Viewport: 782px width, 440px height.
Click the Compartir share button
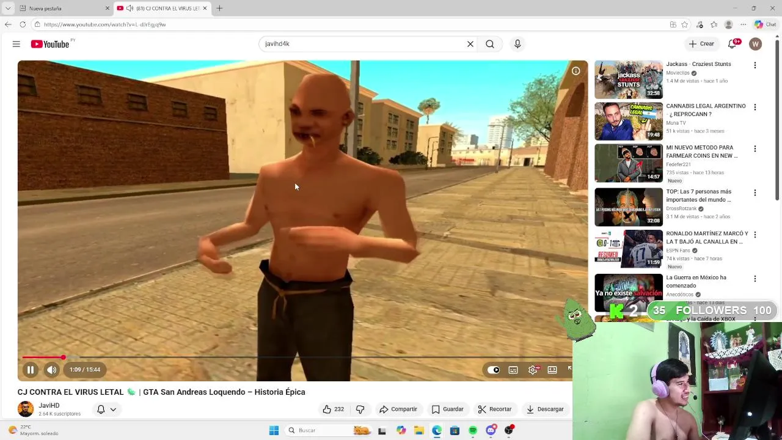click(398, 409)
